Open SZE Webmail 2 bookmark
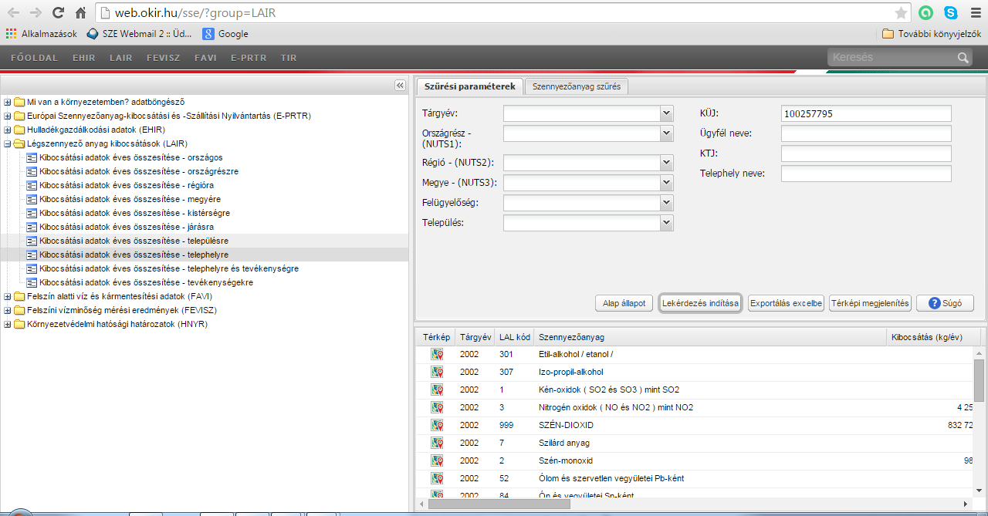The height and width of the screenshot is (516, 988). click(140, 34)
